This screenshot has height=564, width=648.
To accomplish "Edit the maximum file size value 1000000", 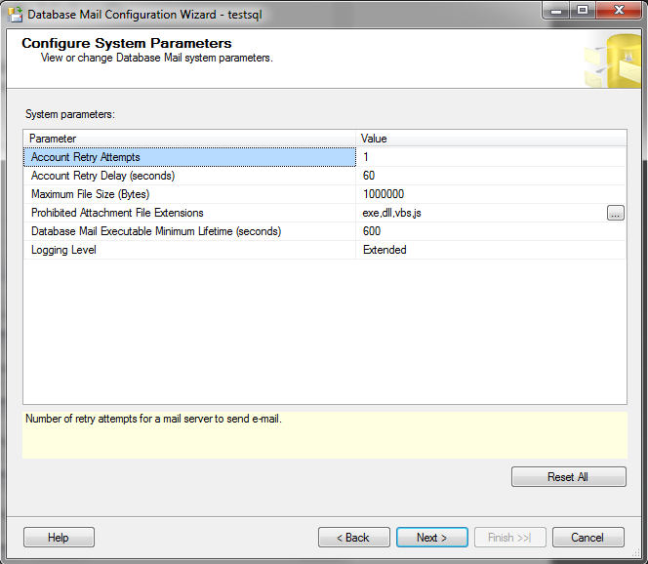I will click(x=491, y=194).
